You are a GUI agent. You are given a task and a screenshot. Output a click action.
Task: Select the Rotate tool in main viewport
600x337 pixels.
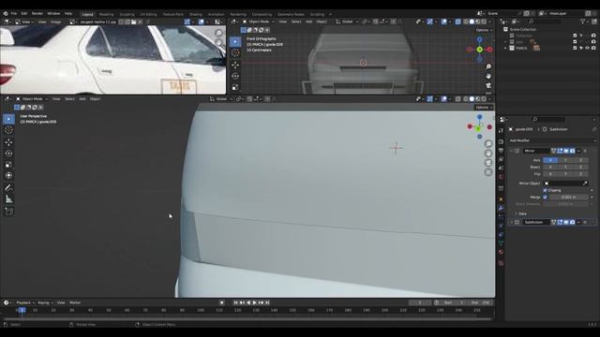(x=8, y=154)
